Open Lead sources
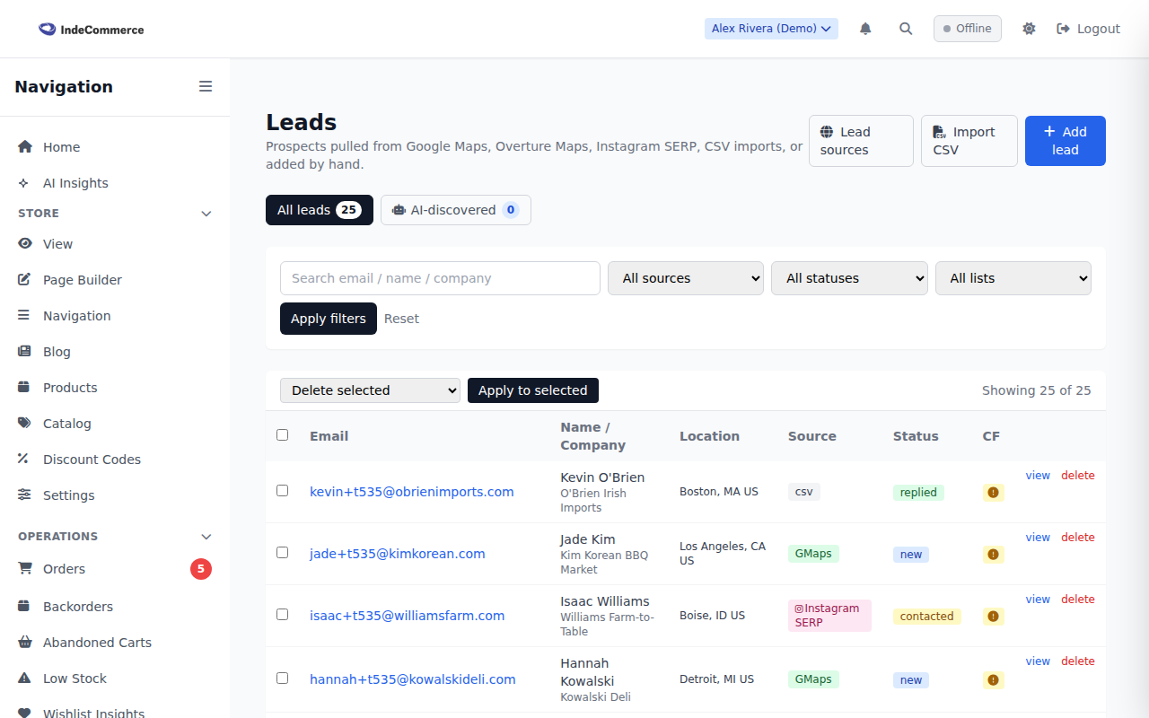 coord(861,141)
